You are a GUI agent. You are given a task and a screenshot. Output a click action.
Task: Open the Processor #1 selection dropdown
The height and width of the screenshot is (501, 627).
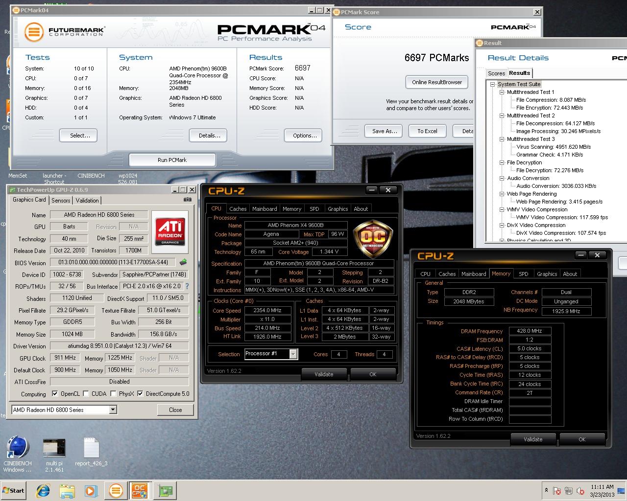293,354
